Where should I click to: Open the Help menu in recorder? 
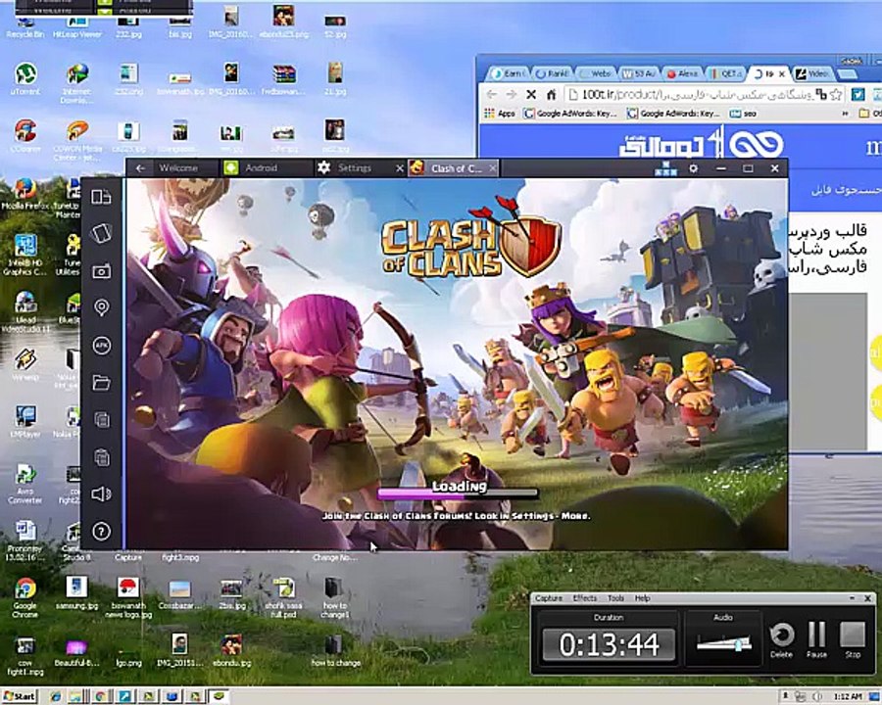tap(642, 598)
